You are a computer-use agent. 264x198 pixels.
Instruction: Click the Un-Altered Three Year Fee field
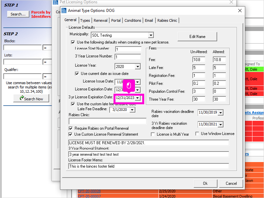pyautogui.click(x=199, y=99)
